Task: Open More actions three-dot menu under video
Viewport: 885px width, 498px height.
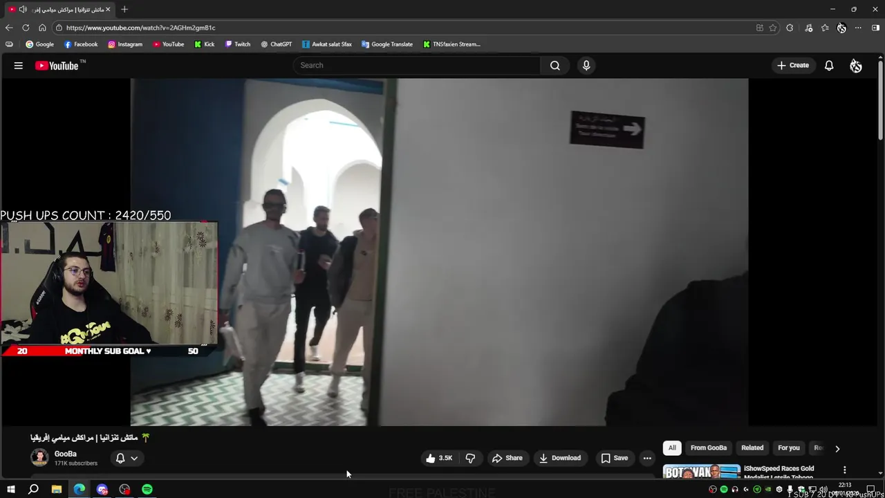Action: (x=647, y=458)
